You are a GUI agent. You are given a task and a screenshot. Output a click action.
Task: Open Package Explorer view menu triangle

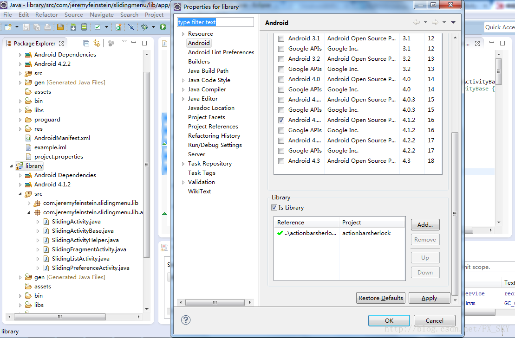(124, 42)
